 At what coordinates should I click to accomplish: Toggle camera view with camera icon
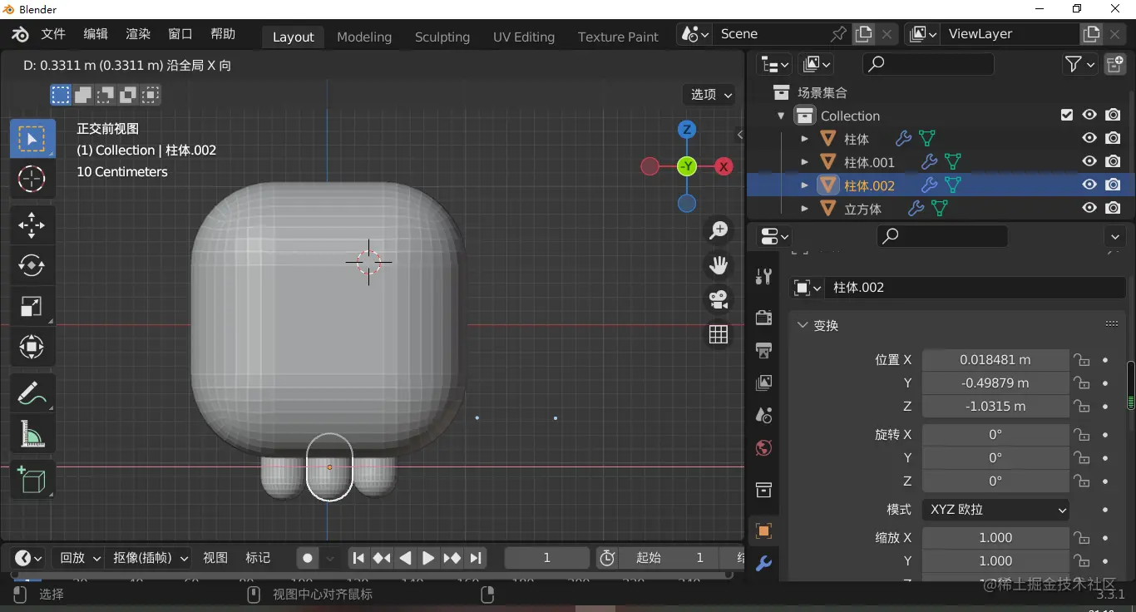point(719,299)
